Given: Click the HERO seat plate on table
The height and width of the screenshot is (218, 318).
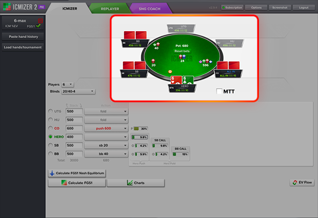Looking at the screenshot, I should coord(182,88).
